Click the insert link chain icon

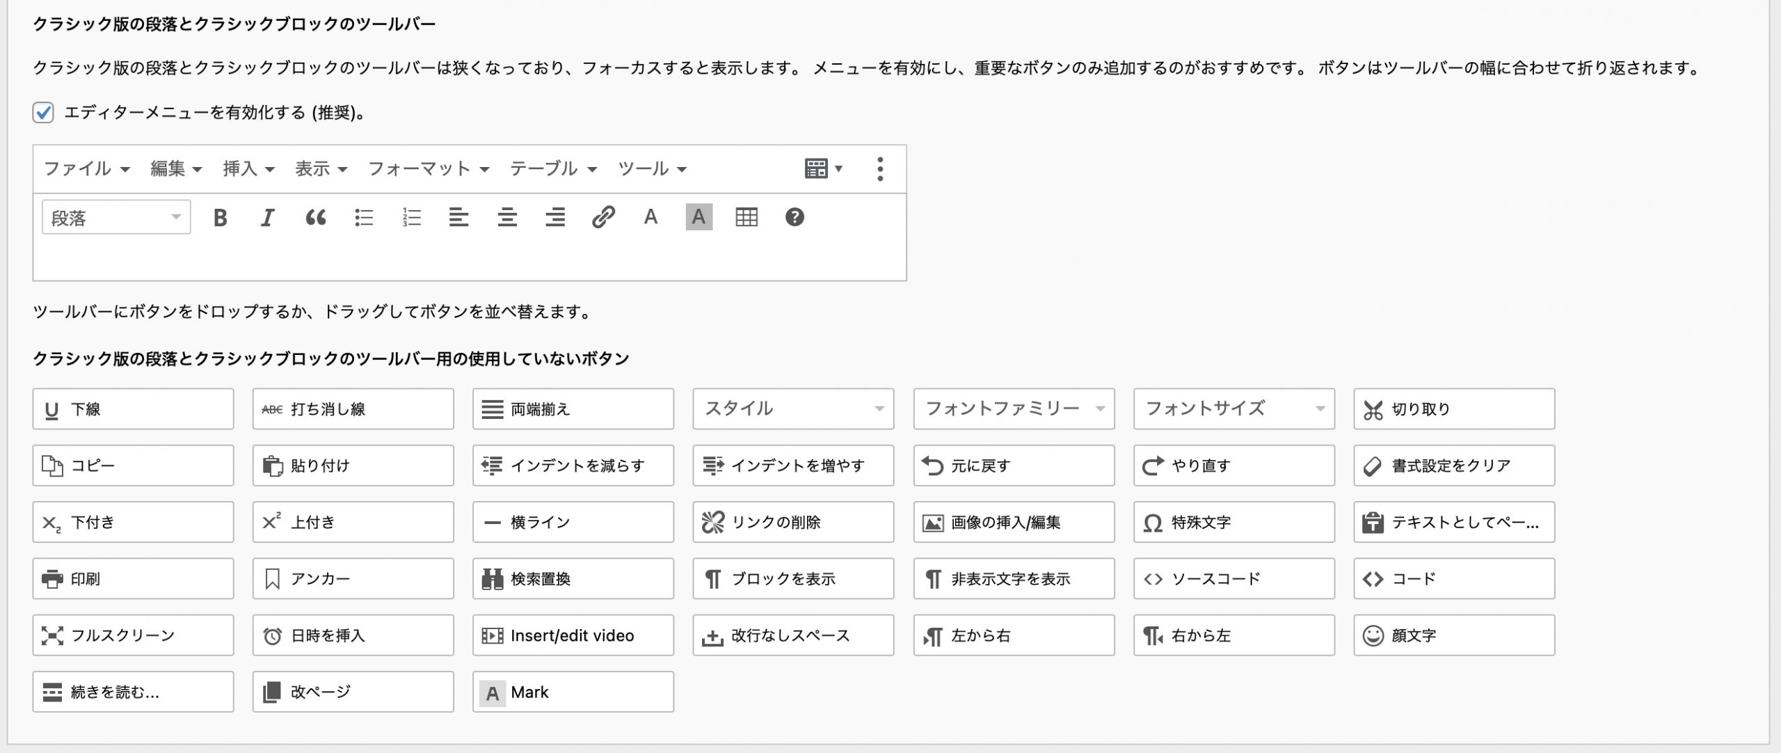pyautogui.click(x=603, y=217)
